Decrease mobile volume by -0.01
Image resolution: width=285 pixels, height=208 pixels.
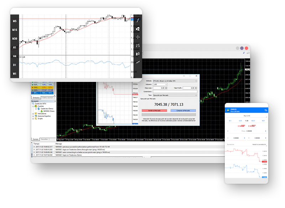pos(240,121)
